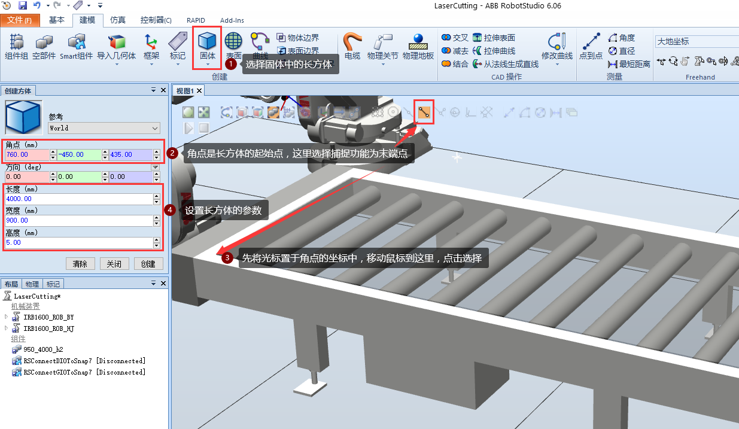Switch to the 仿真 ribbon tab

coord(117,20)
